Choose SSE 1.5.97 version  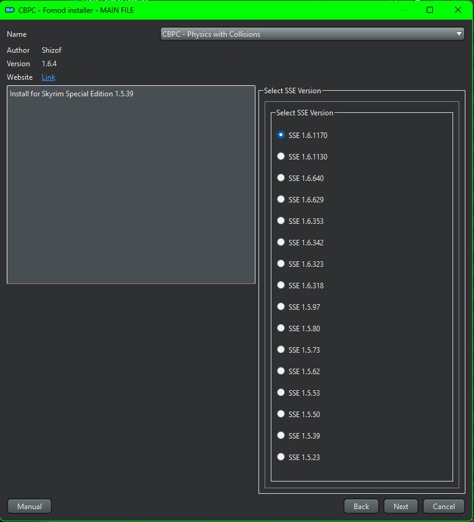(x=281, y=307)
